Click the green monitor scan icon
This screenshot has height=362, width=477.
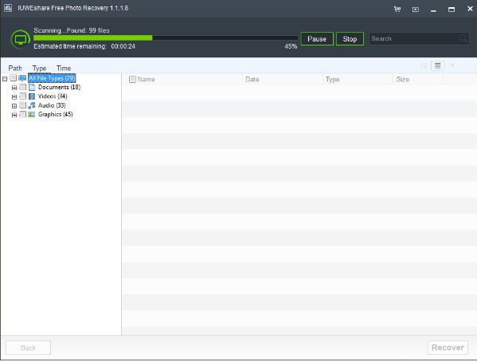pos(21,39)
